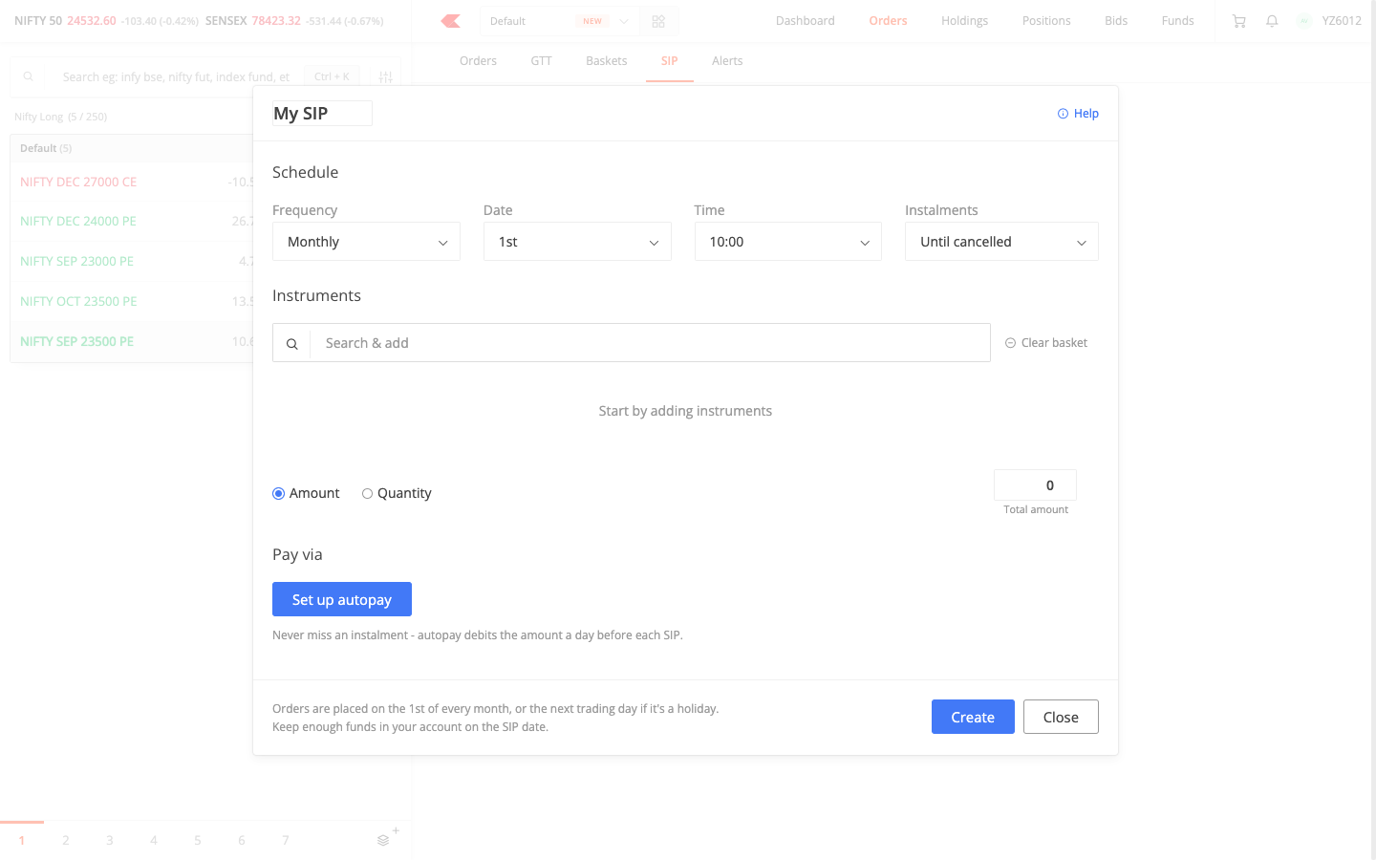Select the Amount radio button
The width and height of the screenshot is (1376, 860).
(279, 494)
